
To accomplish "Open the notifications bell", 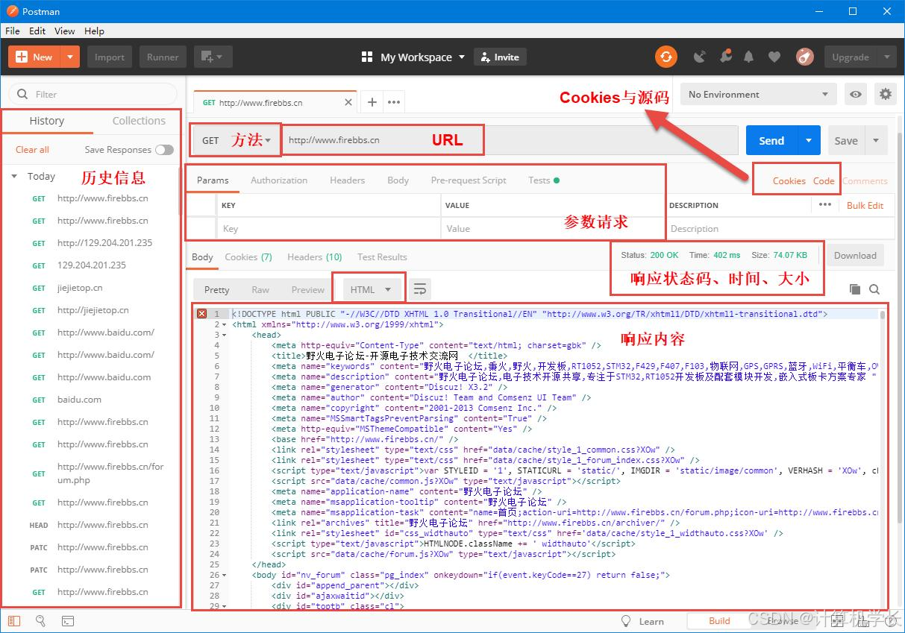I will [x=749, y=57].
